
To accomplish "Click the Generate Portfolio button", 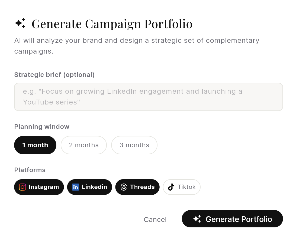I will pyautogui.click(x=232, y=218).
